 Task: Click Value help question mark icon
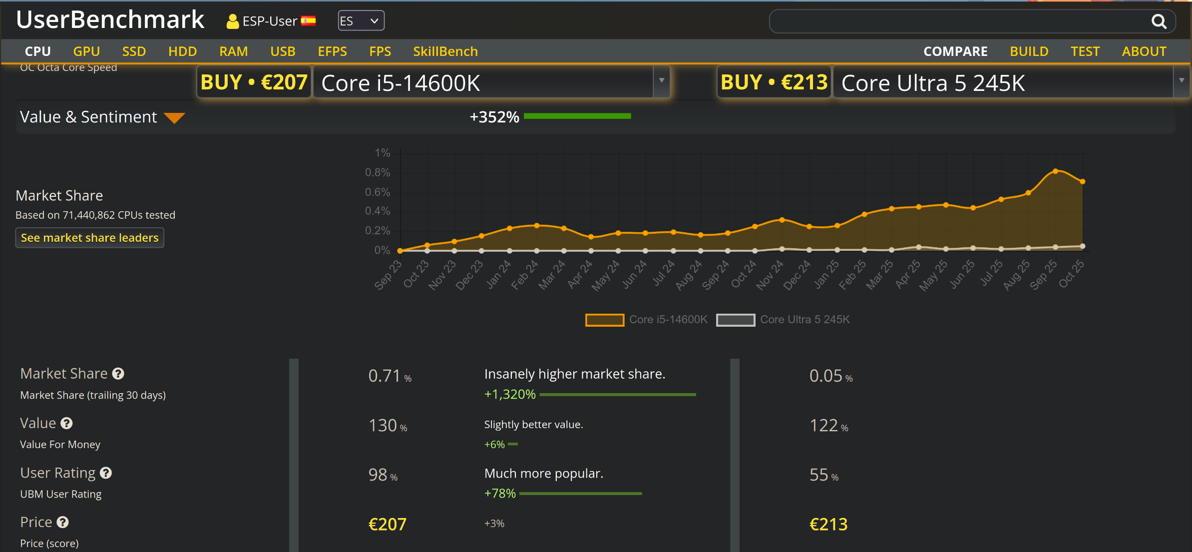tap(67, 424)
